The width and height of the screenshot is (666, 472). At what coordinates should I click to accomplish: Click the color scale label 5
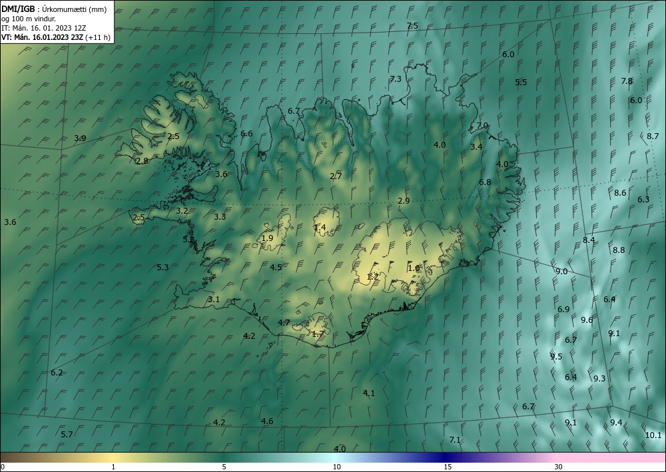click(224, 467)
